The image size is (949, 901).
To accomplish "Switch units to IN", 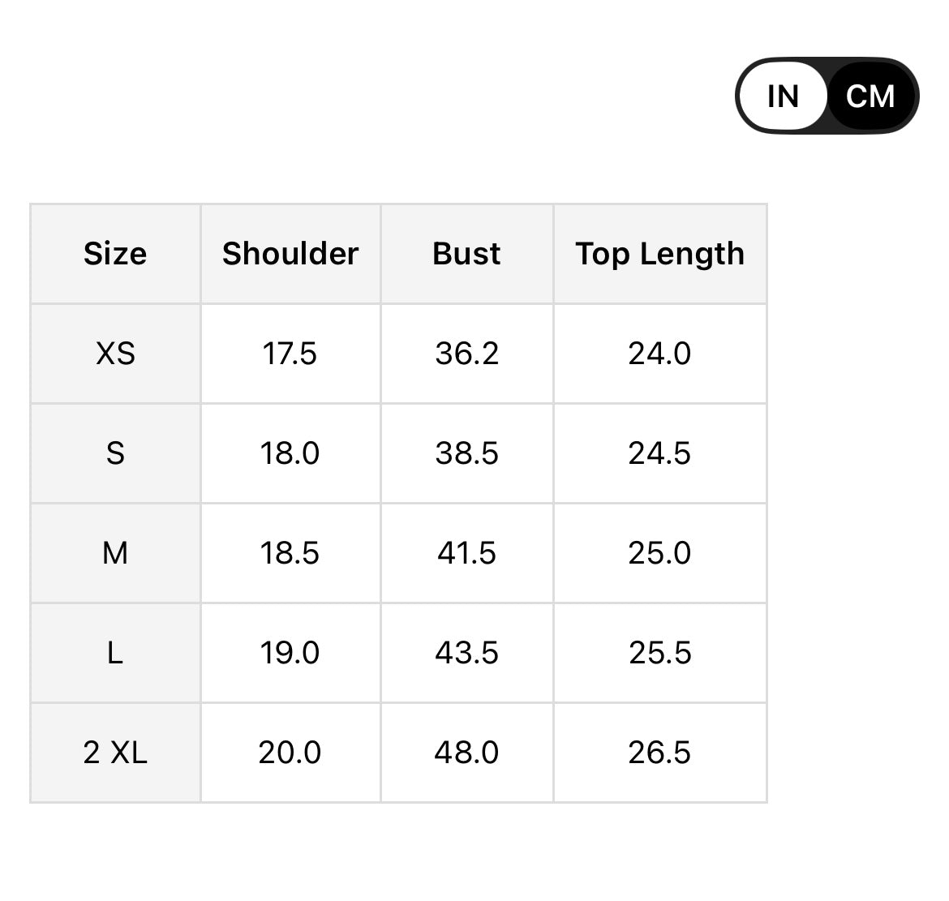I will click(783, 96).
